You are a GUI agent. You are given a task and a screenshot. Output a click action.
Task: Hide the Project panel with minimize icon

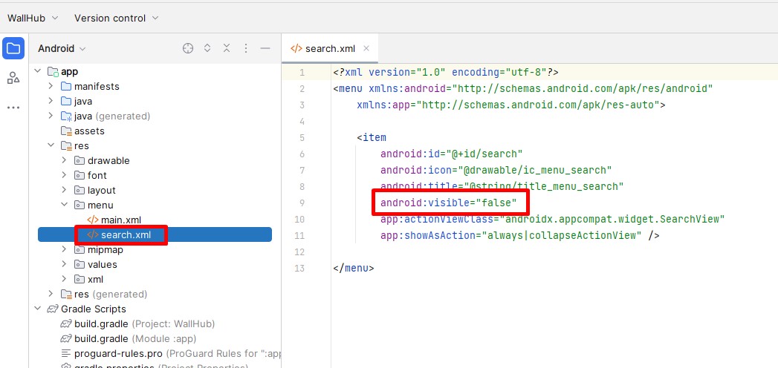pyautogui.click(x=265, y=48)
